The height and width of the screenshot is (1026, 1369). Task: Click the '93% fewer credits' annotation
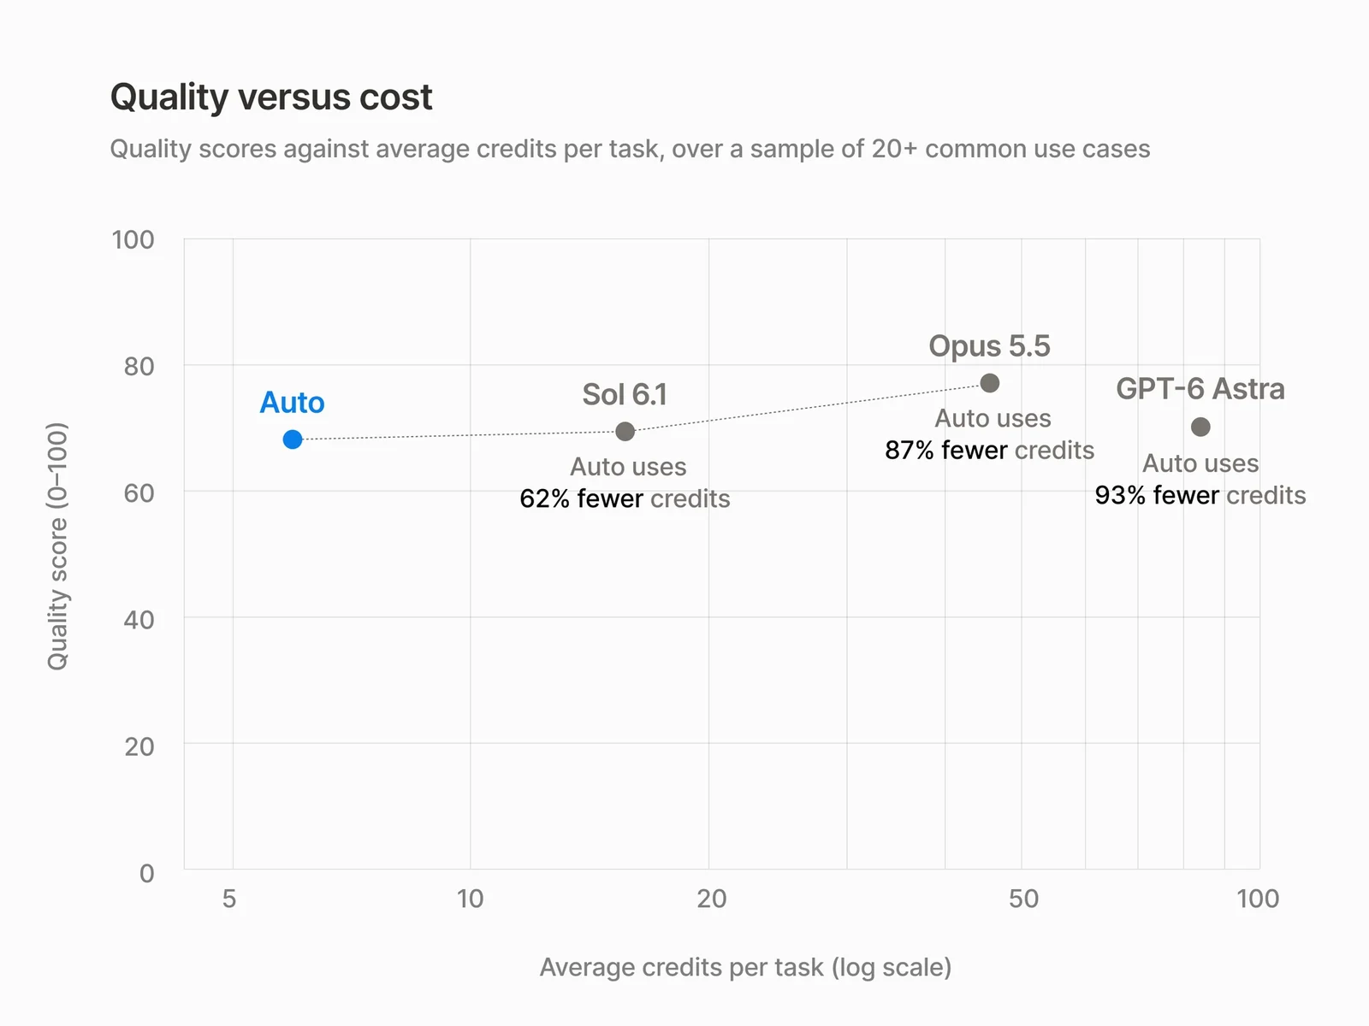[1200, 495]
